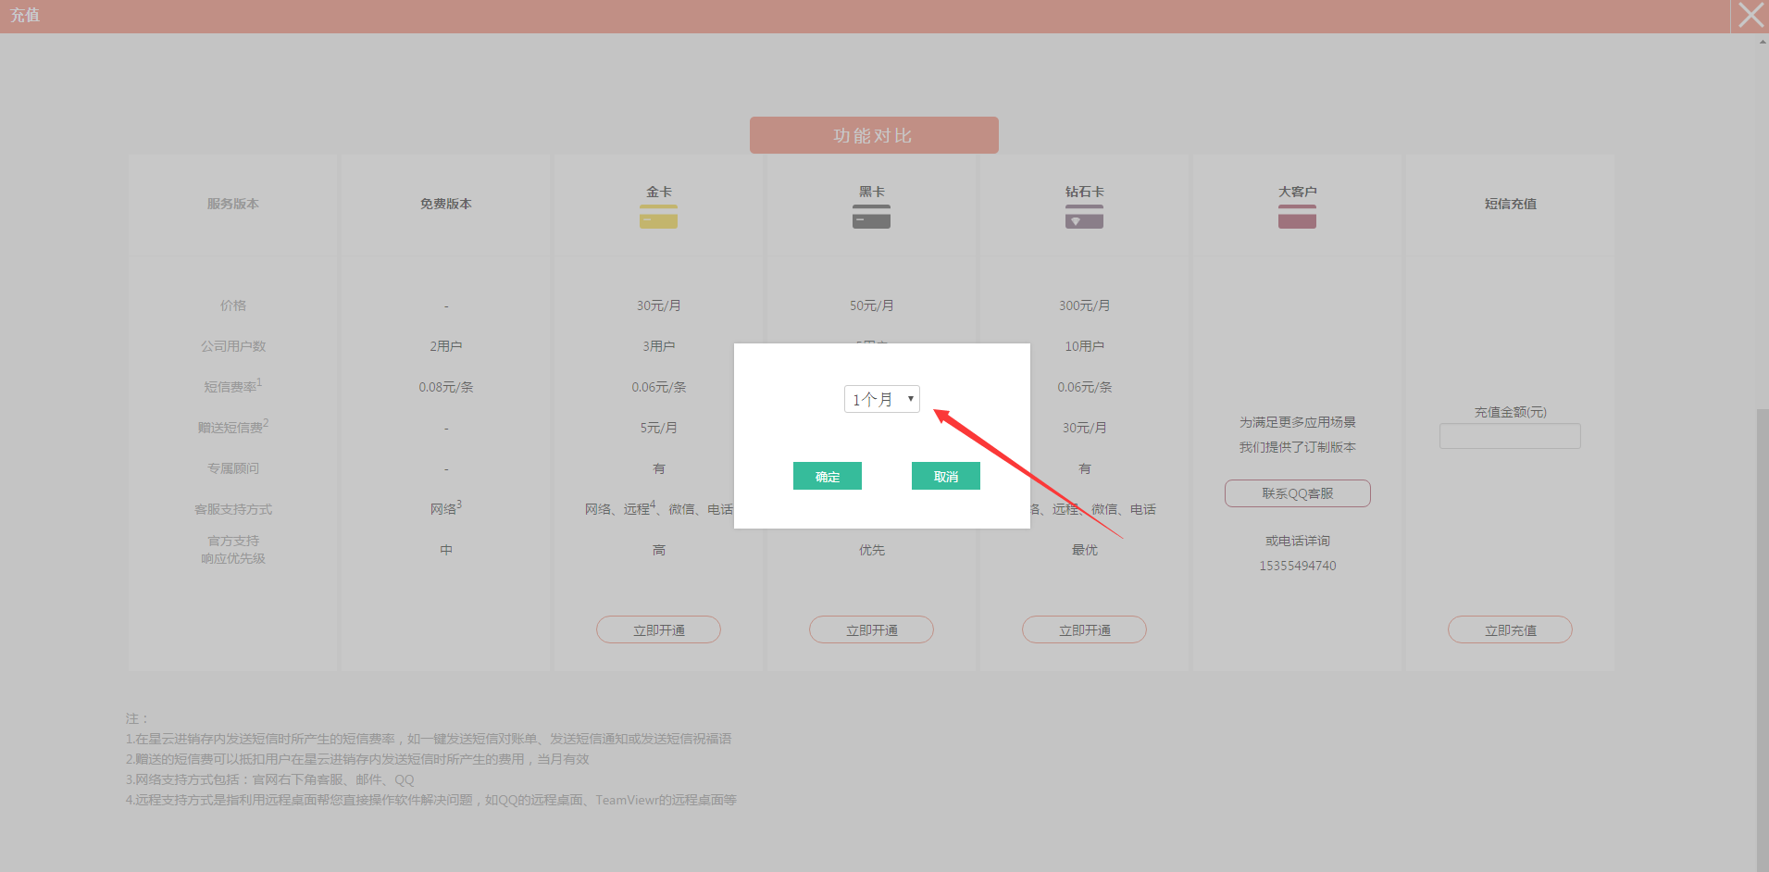
Task: Close the recharge window with the X
Action: tap(1750, 16)
